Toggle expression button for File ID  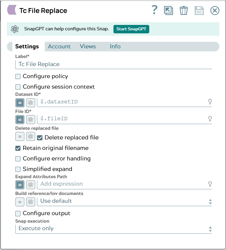point(20,120)
